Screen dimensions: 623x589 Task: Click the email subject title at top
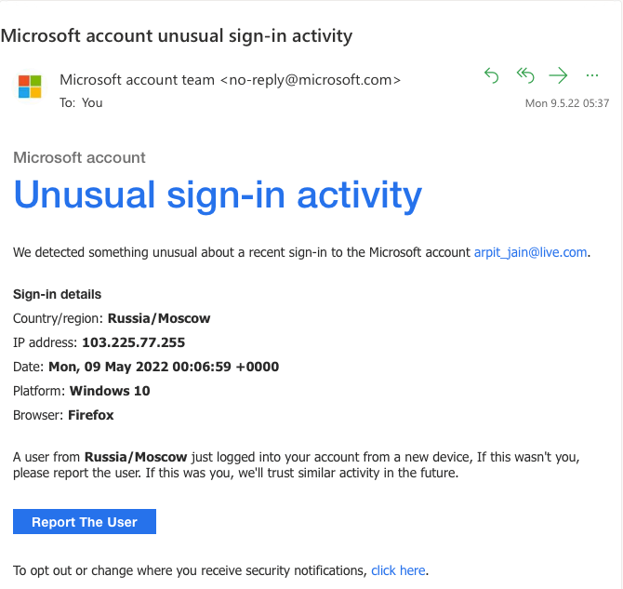click(177, 35)
